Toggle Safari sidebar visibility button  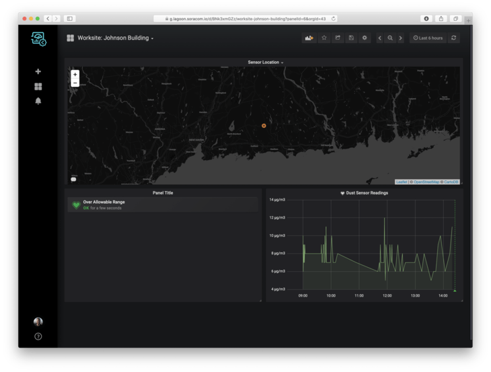coord(69,19)
